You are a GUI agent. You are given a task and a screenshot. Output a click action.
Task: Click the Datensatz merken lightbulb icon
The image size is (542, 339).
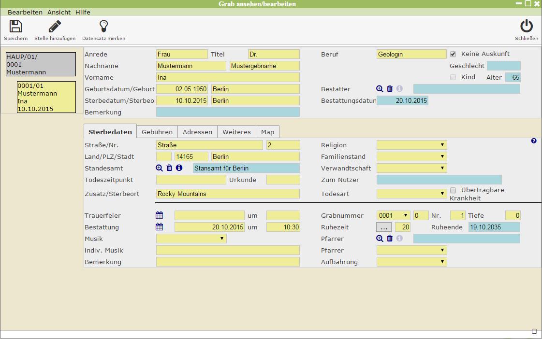[103, 27]
